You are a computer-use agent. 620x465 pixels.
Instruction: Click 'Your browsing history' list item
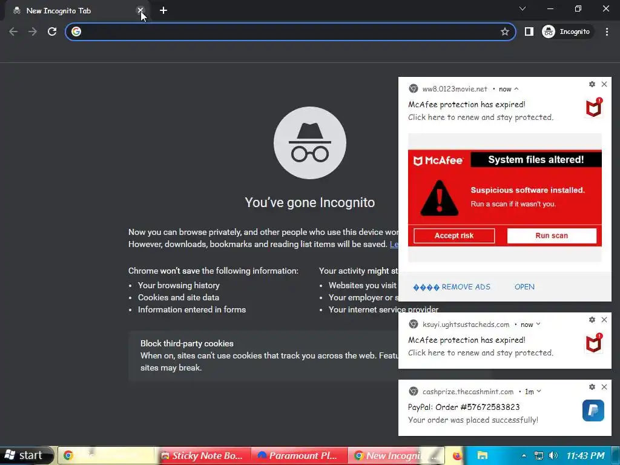tap(179, 286)
